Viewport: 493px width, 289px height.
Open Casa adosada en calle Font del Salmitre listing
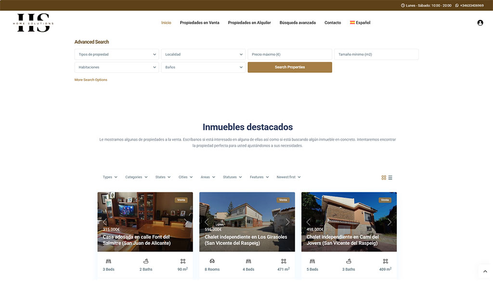coord(137,240)
